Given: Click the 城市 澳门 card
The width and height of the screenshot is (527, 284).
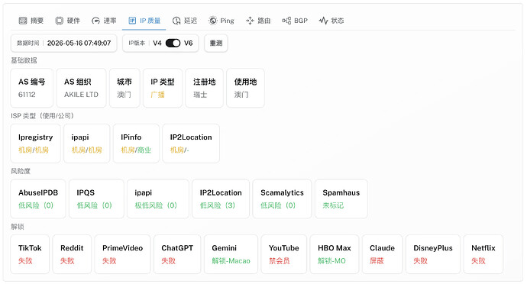Looking at the screenshot, I should [x=124, y=88].
